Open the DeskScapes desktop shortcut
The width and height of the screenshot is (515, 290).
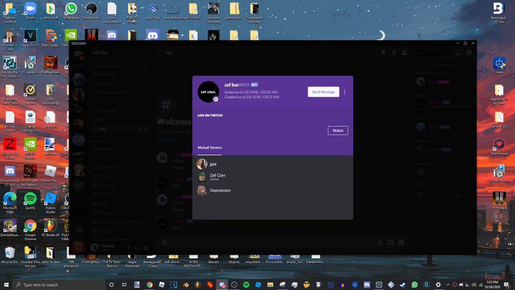click(x=51, y=39)
